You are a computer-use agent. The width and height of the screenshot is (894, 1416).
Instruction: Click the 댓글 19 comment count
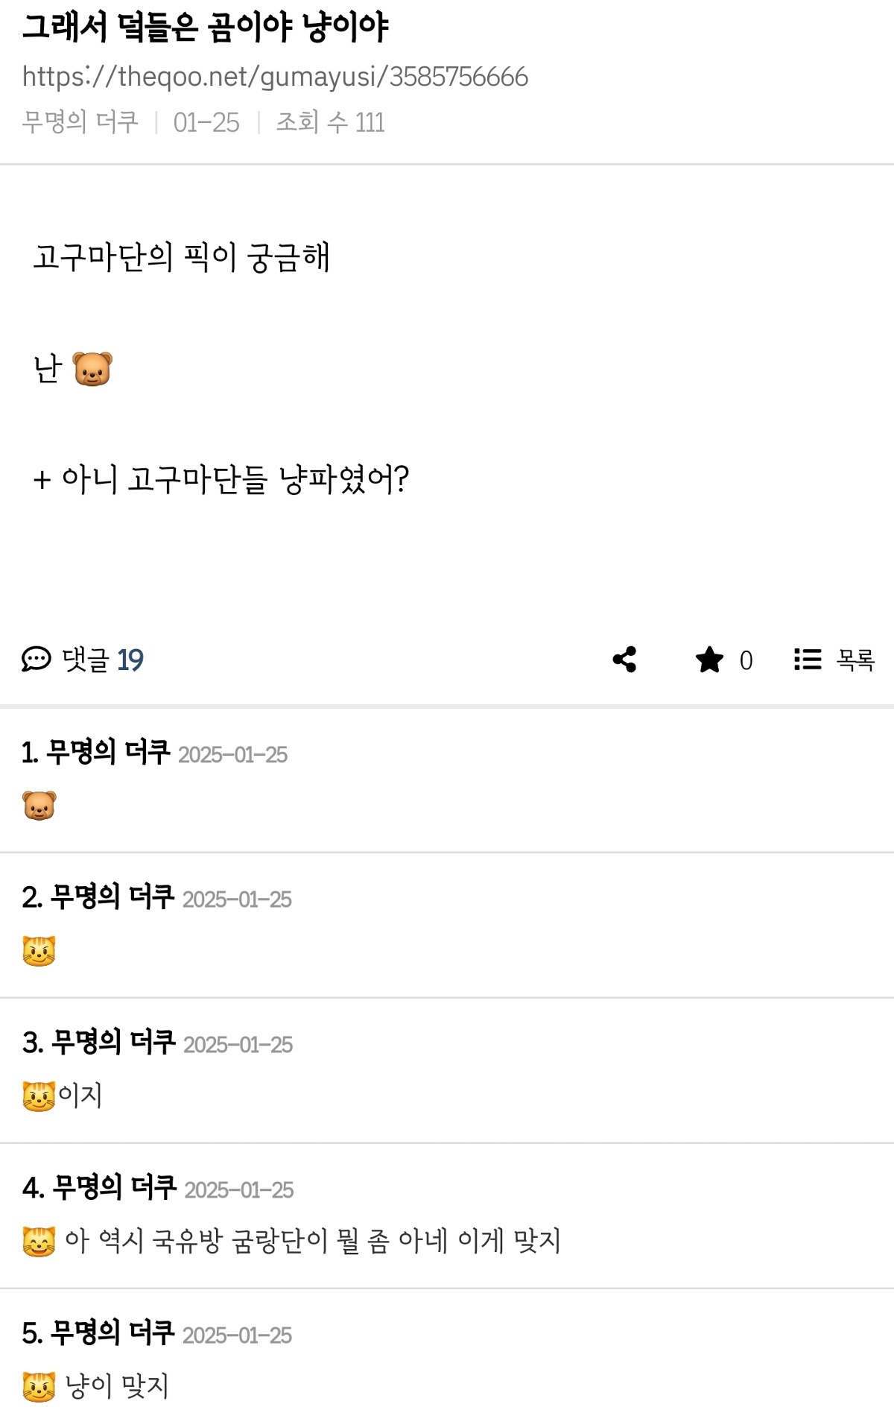tap(103, 660)
